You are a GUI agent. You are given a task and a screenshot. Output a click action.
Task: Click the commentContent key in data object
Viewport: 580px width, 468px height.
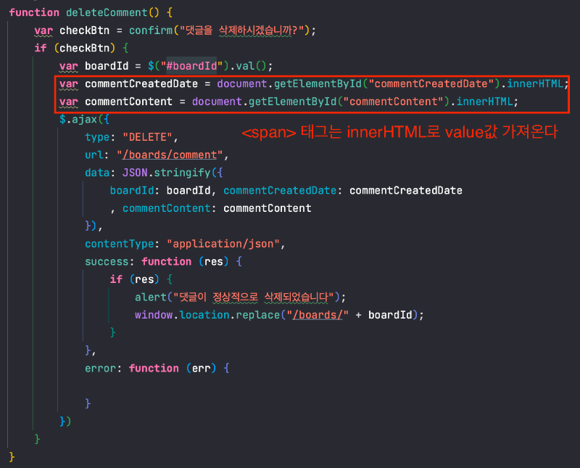167,208
